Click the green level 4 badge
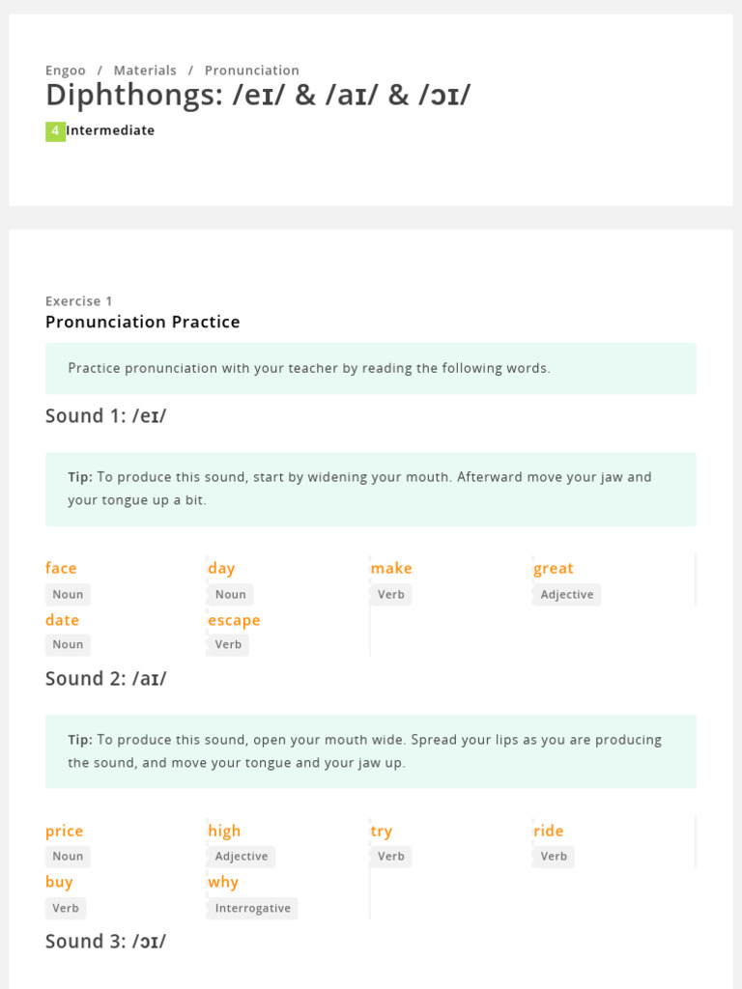742x989 pixels. click(55, 130)
